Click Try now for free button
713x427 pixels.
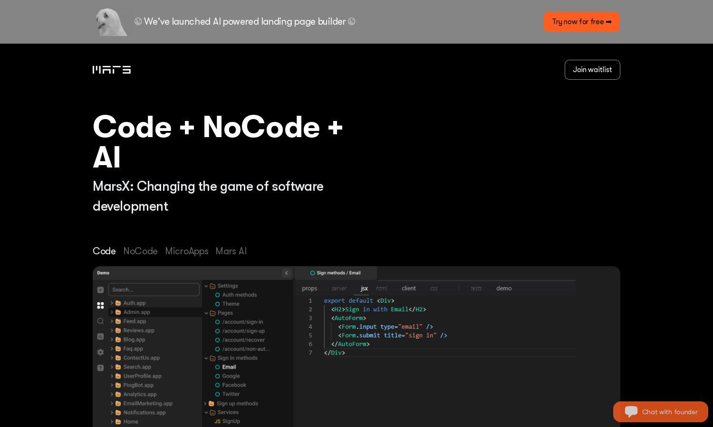pos(582,22)
